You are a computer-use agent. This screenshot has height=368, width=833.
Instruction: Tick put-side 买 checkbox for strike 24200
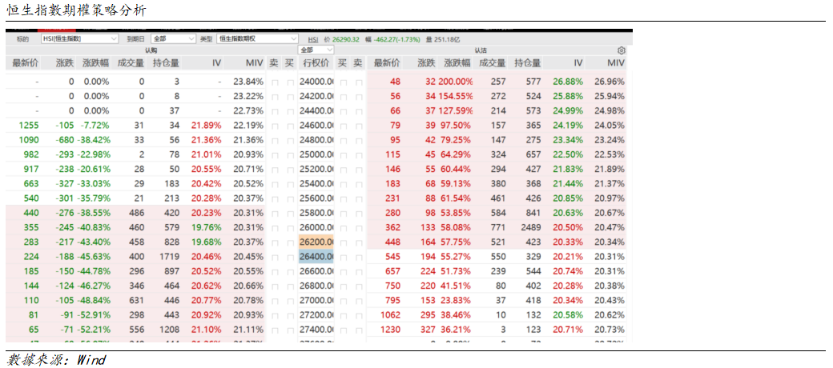pos(343,96)
